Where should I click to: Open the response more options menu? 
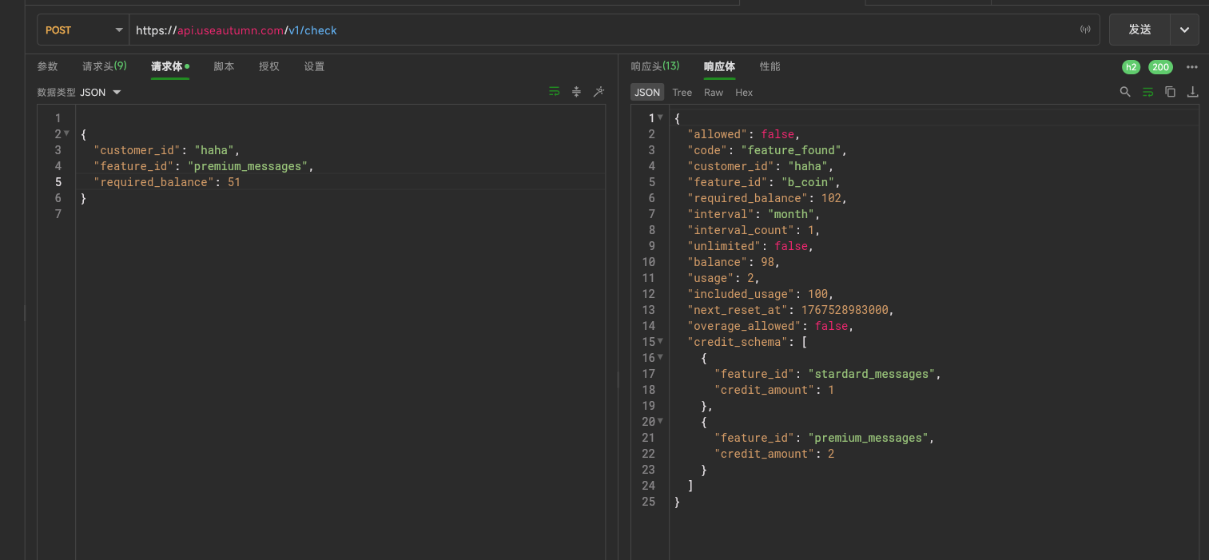[x=1192, y=67]
